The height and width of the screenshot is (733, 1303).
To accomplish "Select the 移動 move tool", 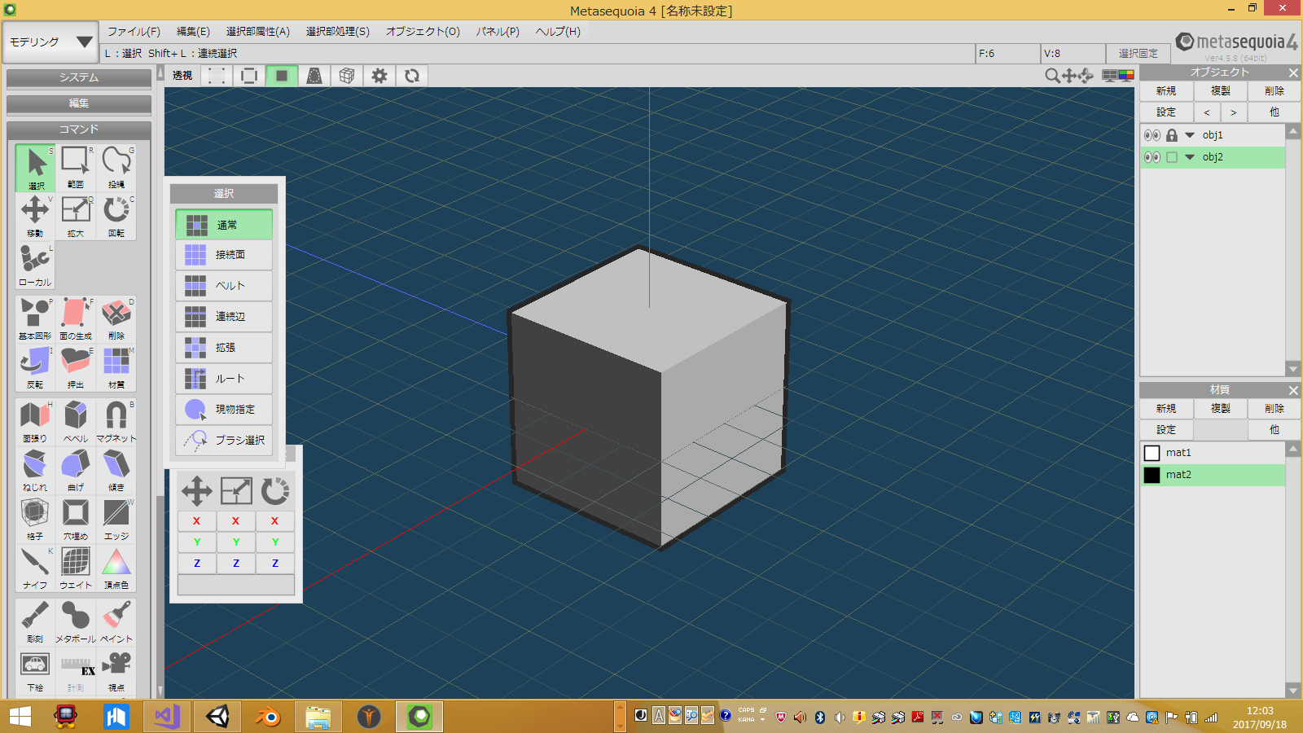I will [35, 217].
